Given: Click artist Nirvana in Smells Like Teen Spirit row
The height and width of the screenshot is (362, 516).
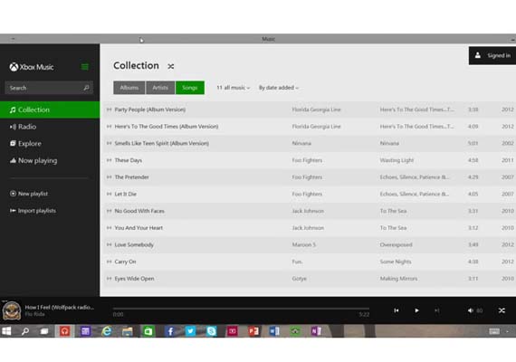Looking at the screenshot, I should (x=301, y=143).
